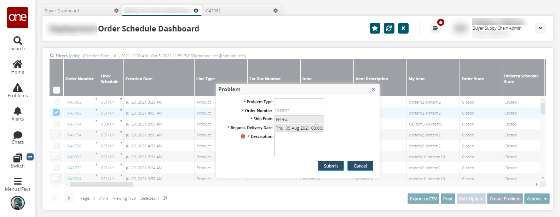Close the Problem dialog X

click(373, 89)
